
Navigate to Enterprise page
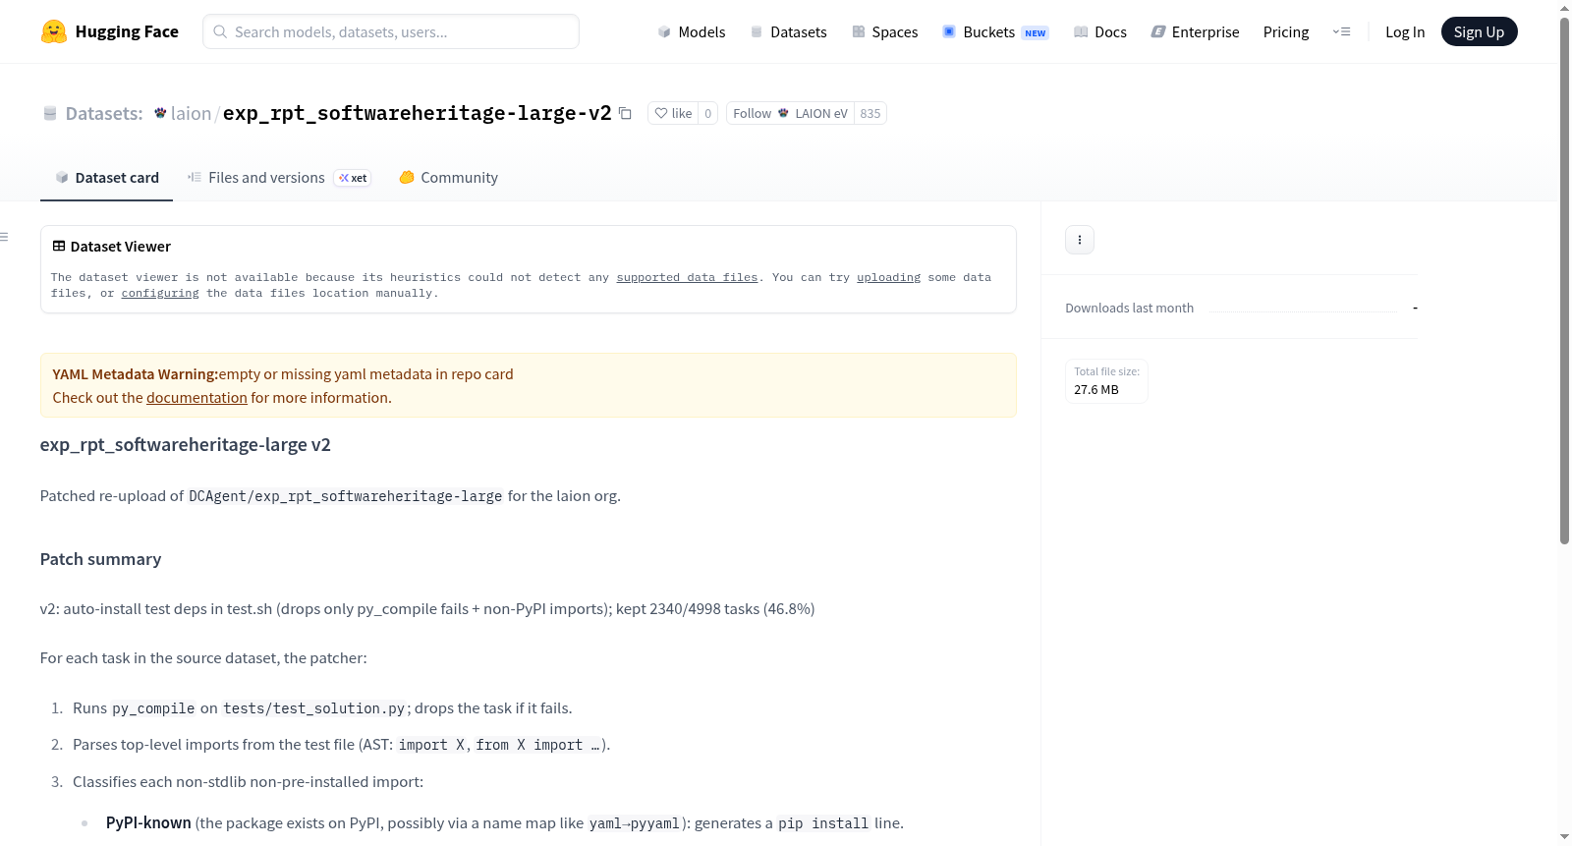pos(1196,31)
